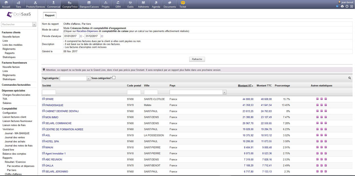Click the 44 800,00 amount for SPARE
The image size is (355, 176).
point(248,99)
